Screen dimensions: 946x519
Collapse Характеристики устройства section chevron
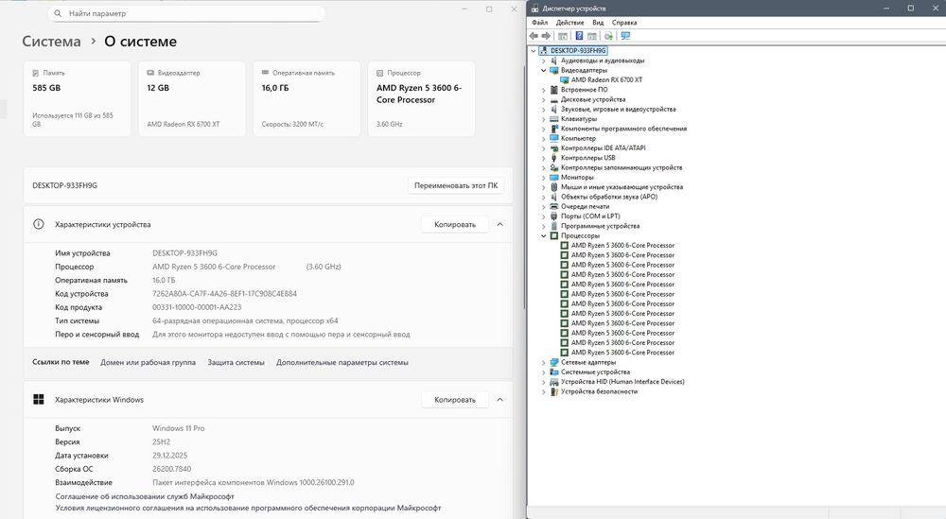click(500, 224)
